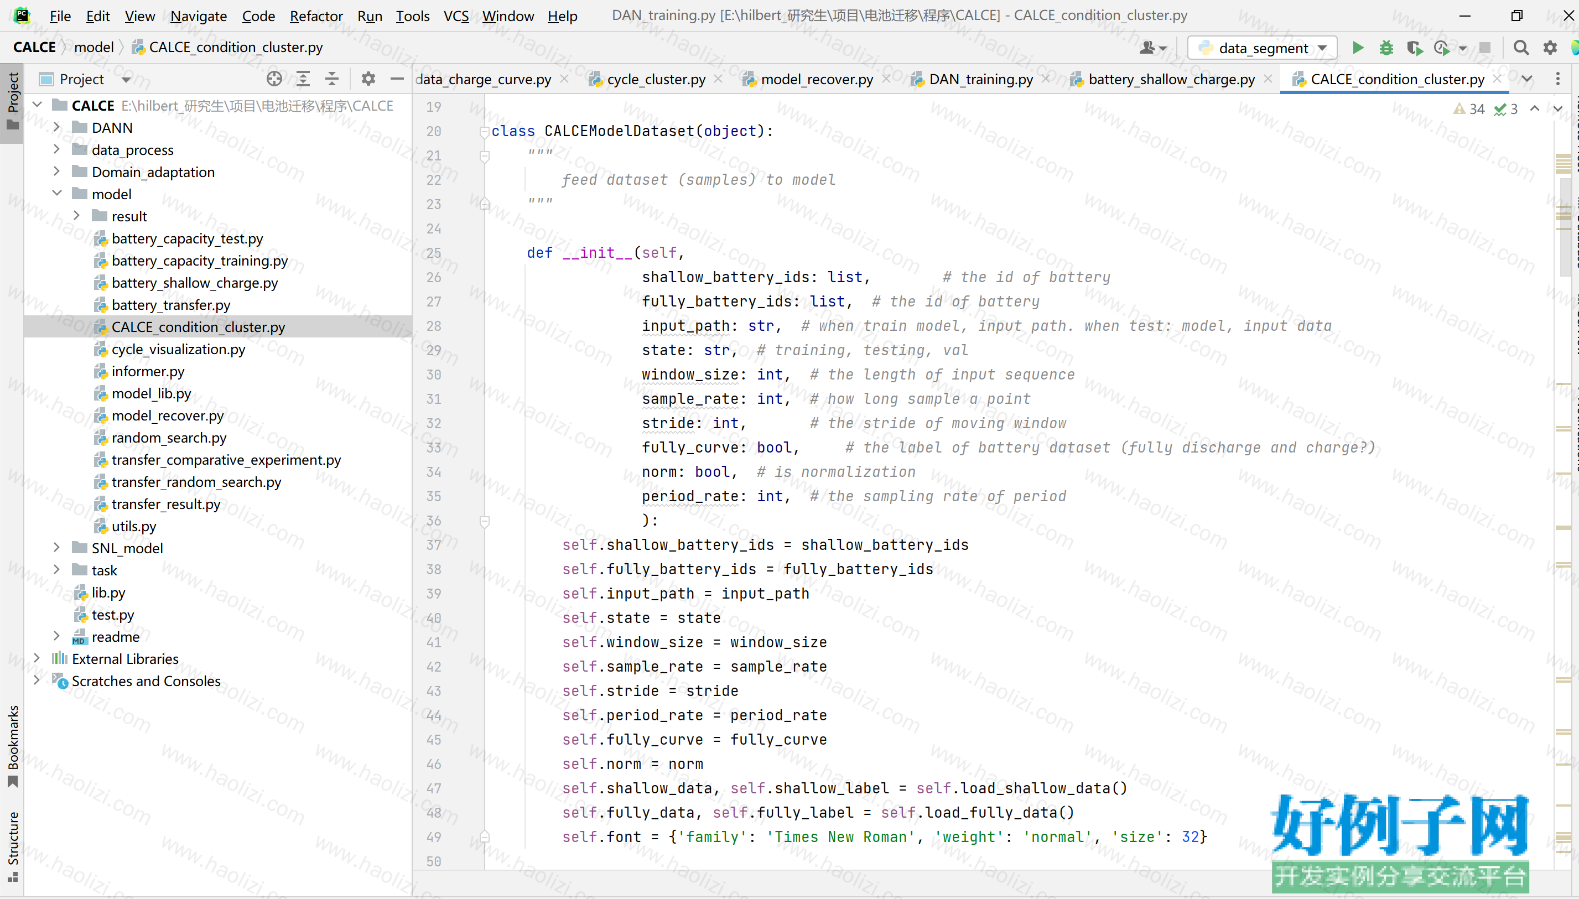Click line number 37 in the gutter

tap(434, 544)
